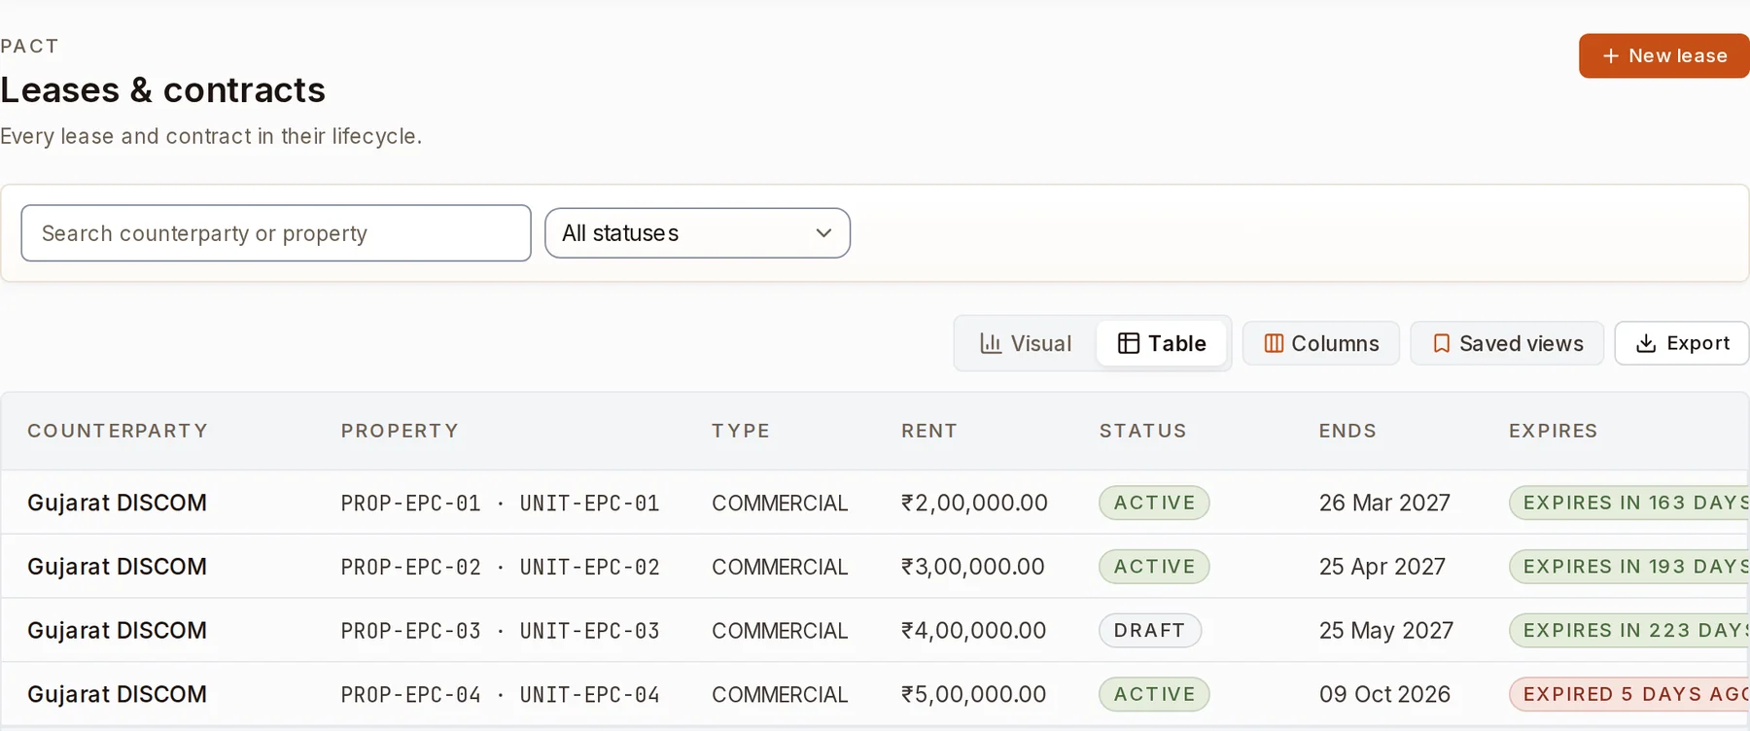Focus the Search counterparty or property field
Screen dimensions: 1750x731
coord(276,233)
